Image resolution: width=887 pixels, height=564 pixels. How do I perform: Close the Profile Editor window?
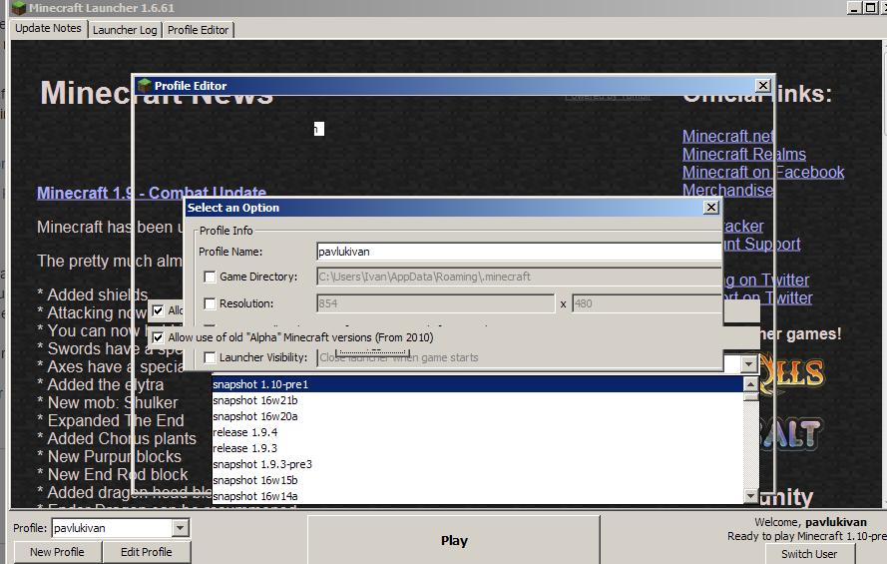coord(762,86)
